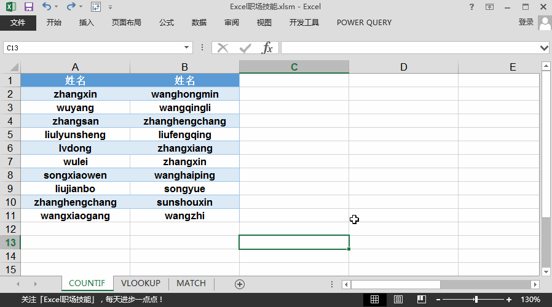Viewport: 552px width, 307px height.
Task: Open the ribbon display options button
Action: pos(489,7)
